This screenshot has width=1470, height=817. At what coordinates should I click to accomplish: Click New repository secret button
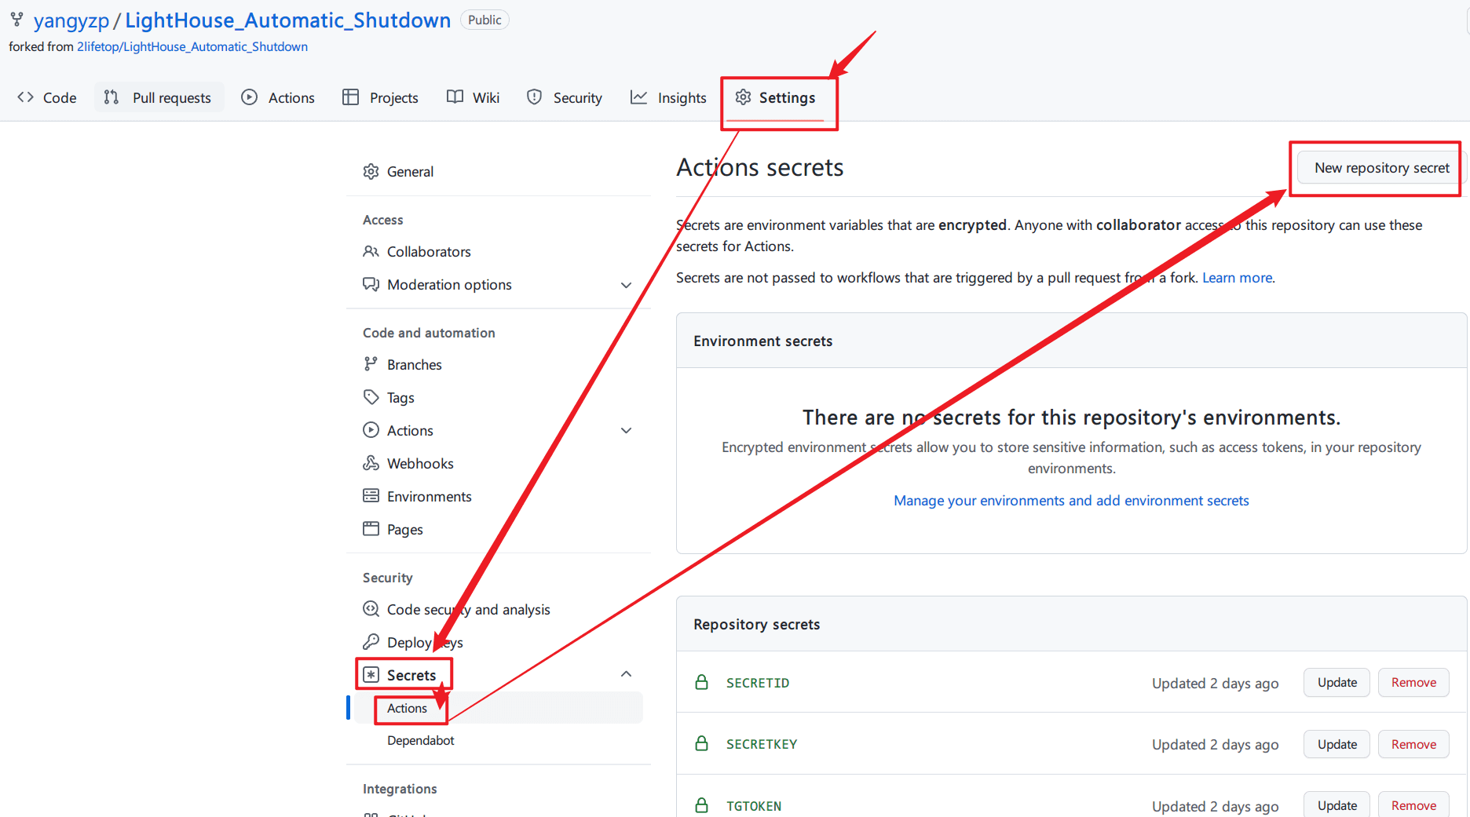pos(1382,168)
